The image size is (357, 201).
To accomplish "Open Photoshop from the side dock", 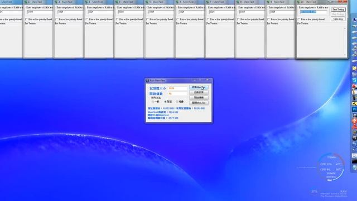I will 354,109.
